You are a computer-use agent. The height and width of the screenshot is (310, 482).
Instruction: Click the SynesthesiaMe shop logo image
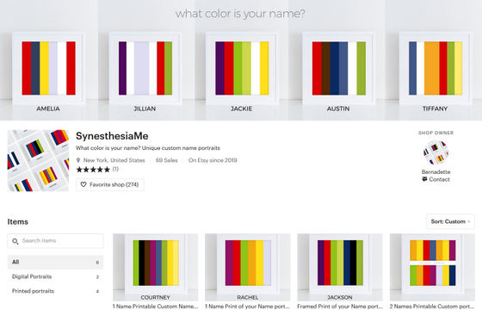[38, 160]
